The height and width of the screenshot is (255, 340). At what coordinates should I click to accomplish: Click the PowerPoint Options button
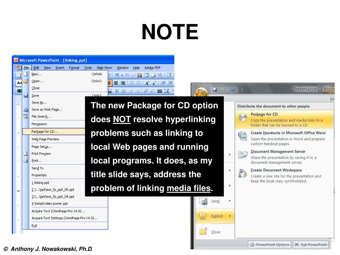coord(270,245)
